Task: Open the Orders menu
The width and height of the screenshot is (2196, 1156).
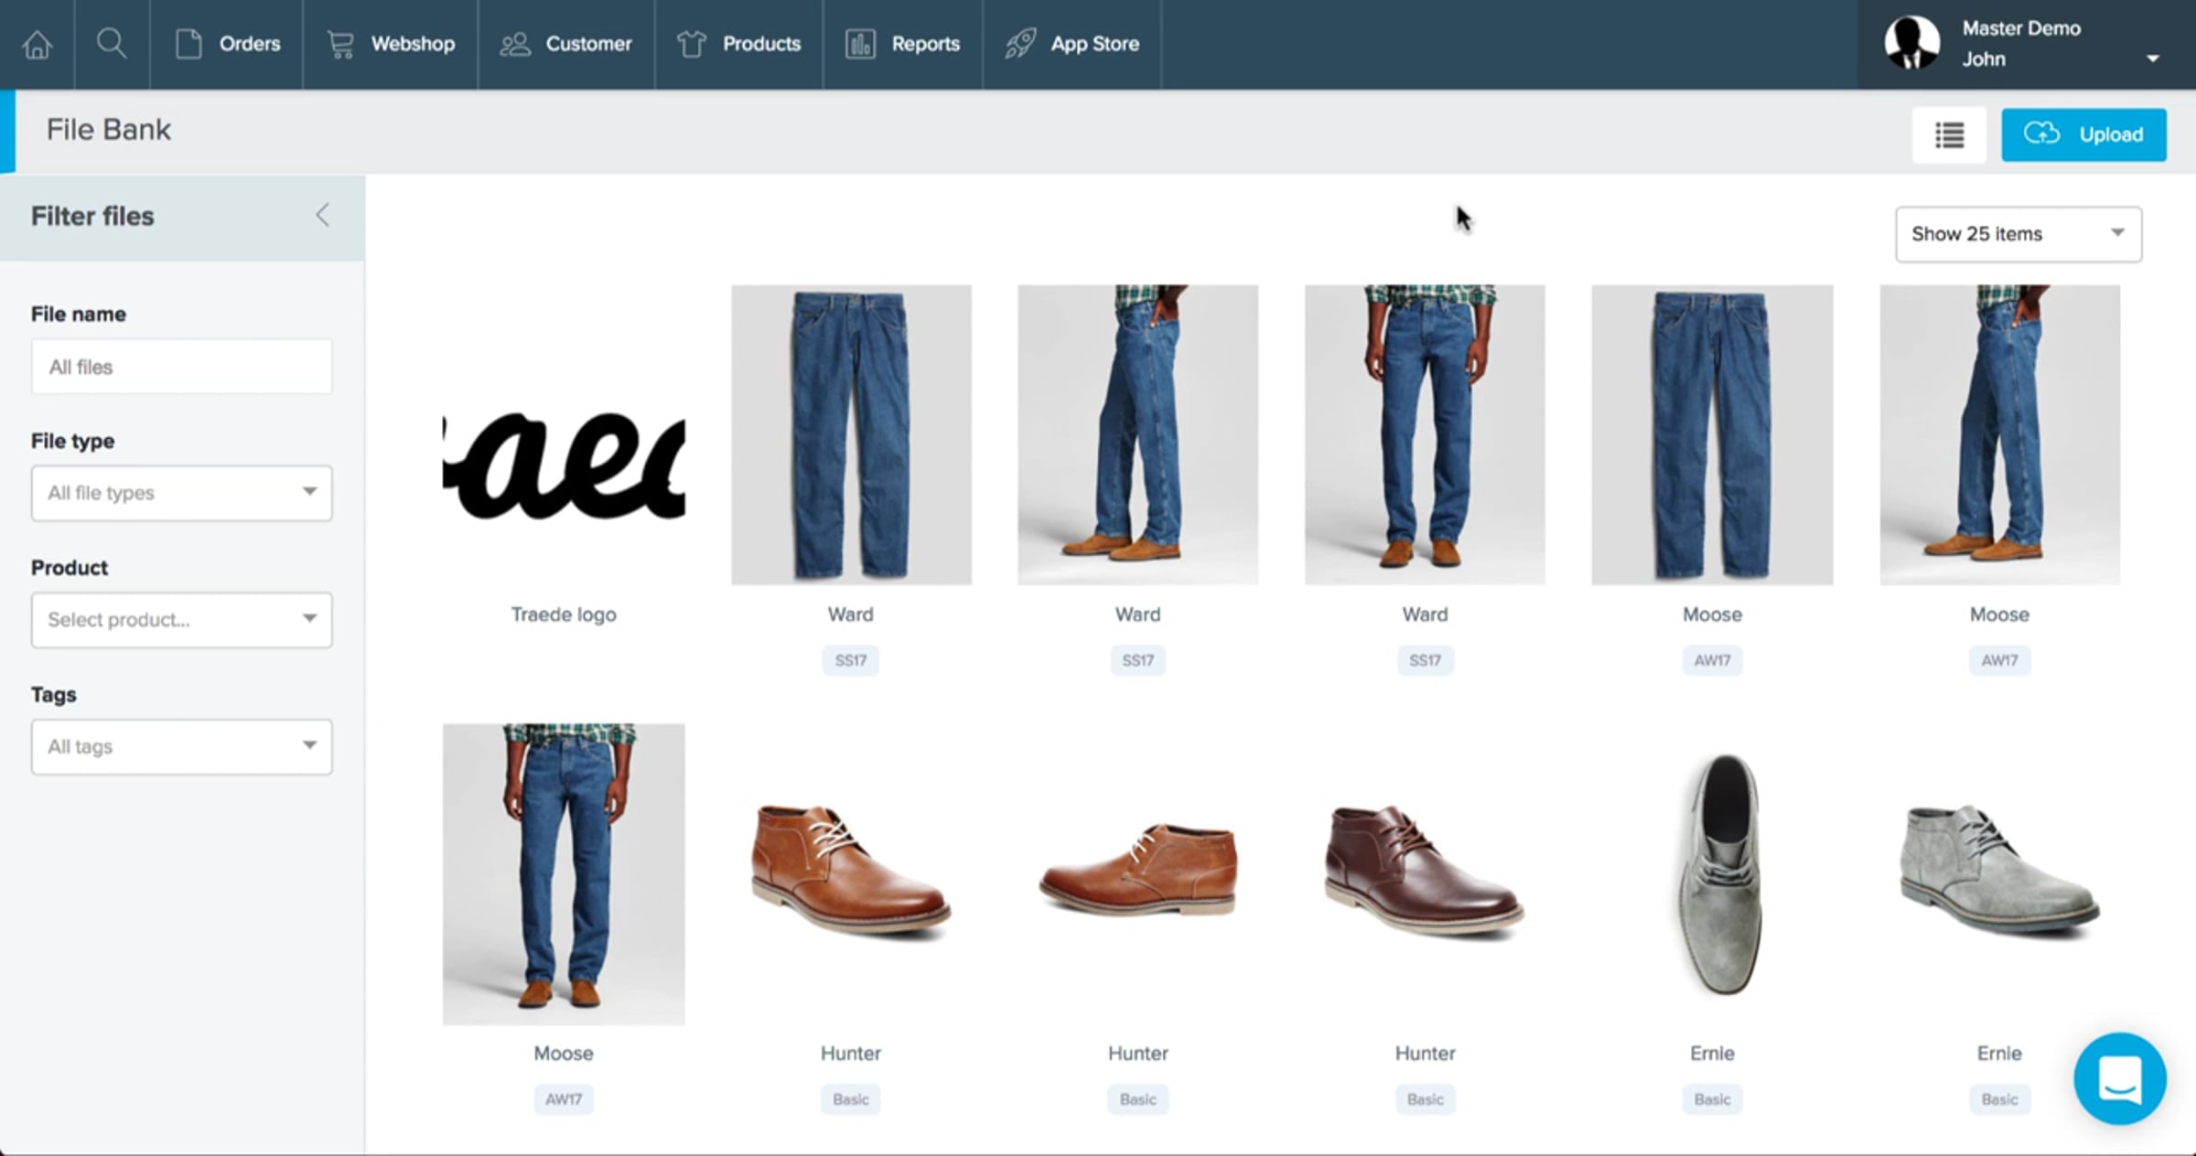Action: pos(227,44)
